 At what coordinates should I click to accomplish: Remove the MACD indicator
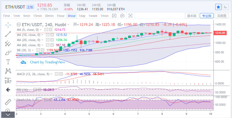(x=61, y=74)
